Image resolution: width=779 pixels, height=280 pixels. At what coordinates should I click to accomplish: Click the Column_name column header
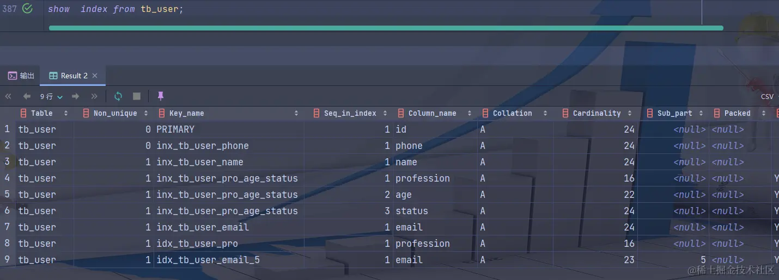point(432,113)
